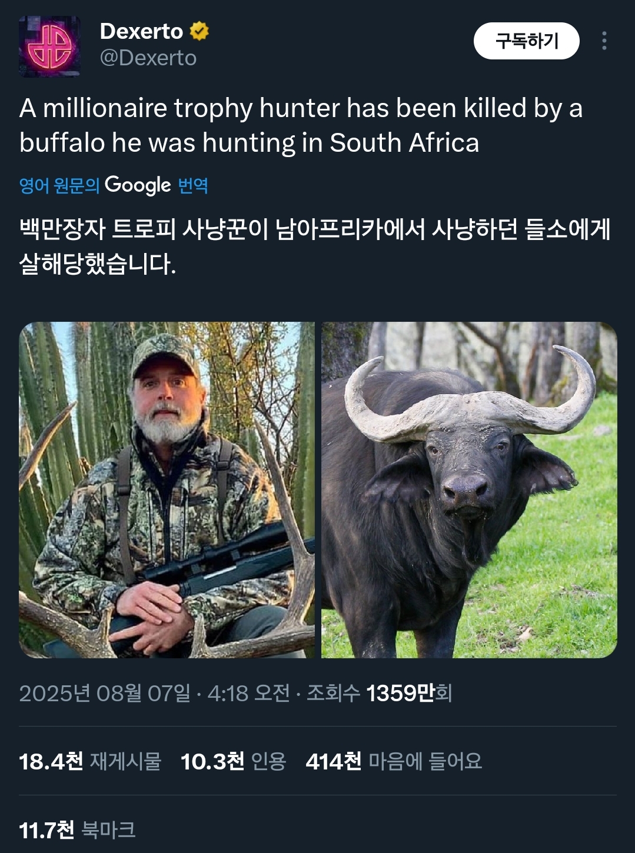Click the Korean translated tweet text
The image size is (635, 853).
click(x=314, y=246)
